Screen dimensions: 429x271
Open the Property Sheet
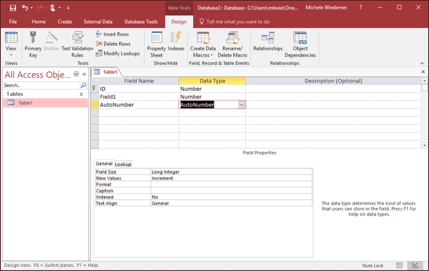tap(156, 44)
